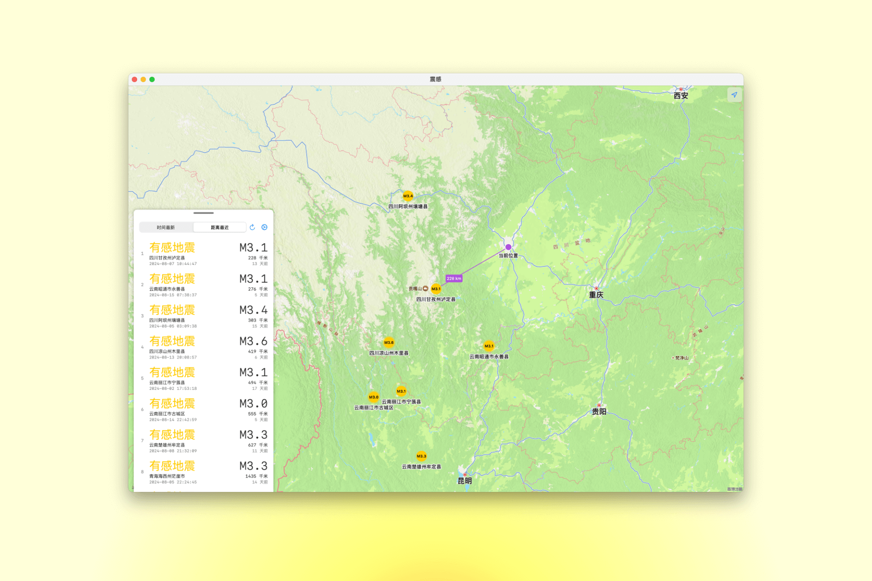872x581 pixels.
Task: Click the 昆明 city label
Action: pos(465,481)
